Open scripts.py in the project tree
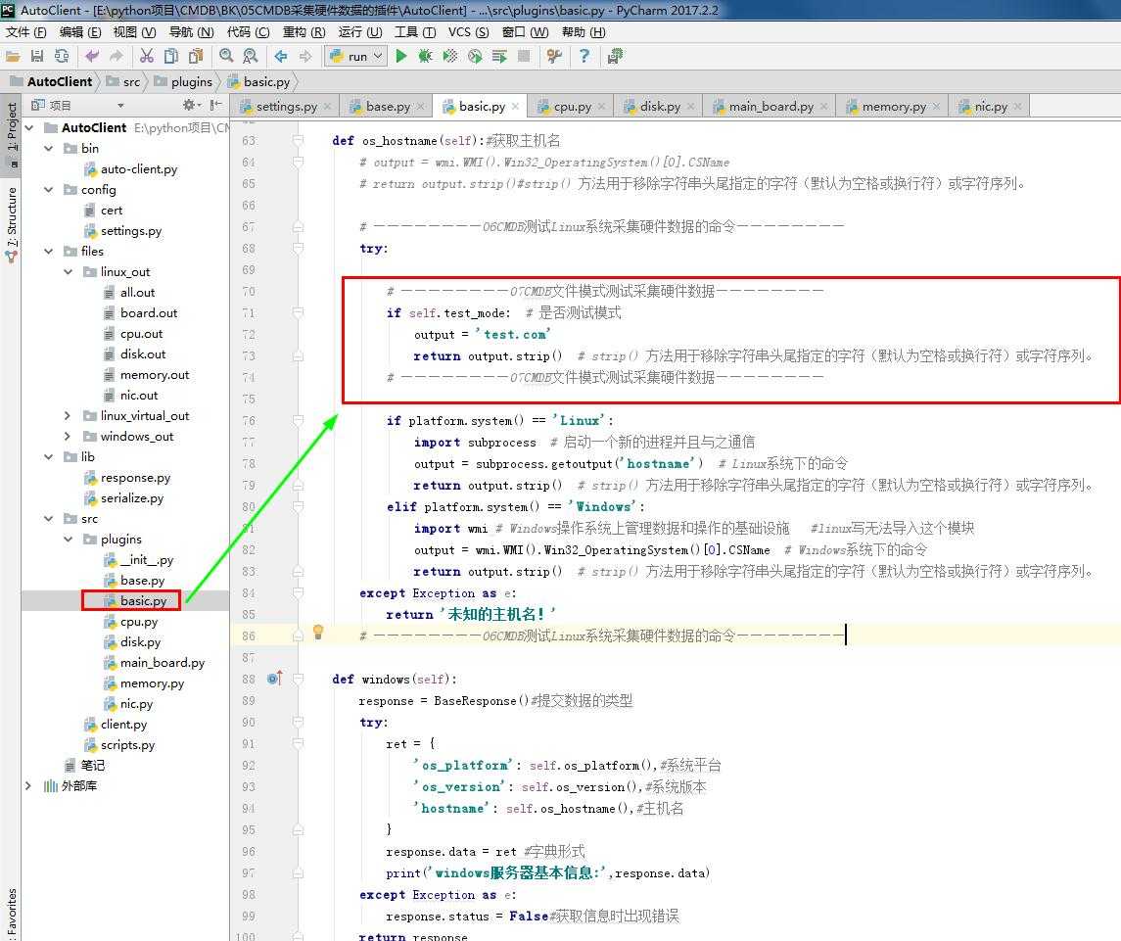 pos(127,744)
